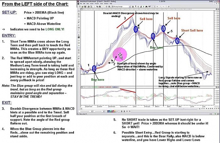Click the Undo toolbar icon
This screenshot has width=220, height=143.
tap(103, 6)
